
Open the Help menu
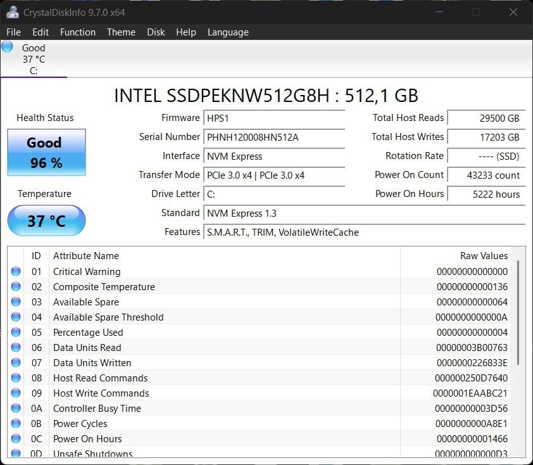186,32
